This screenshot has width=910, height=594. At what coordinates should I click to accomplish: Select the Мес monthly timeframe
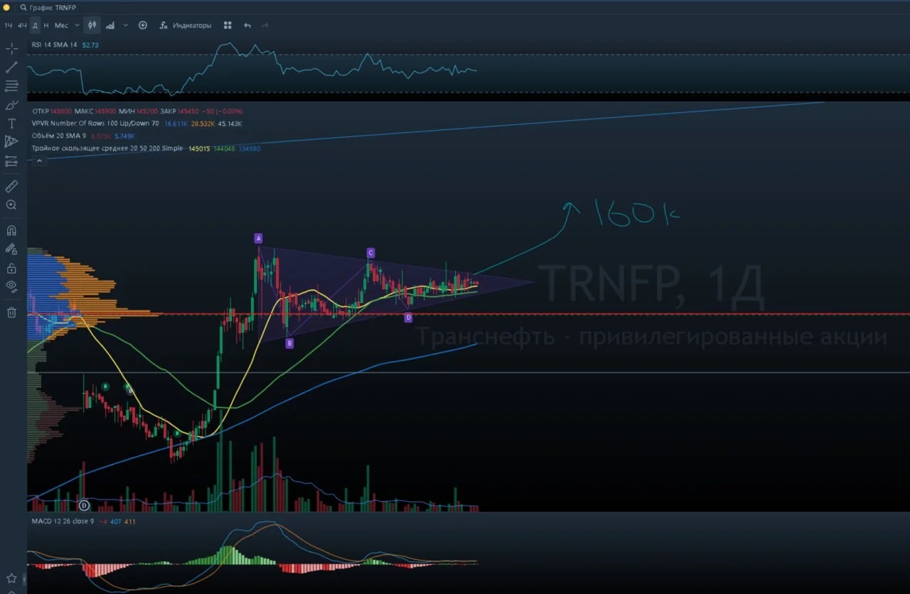coord(61,26)
